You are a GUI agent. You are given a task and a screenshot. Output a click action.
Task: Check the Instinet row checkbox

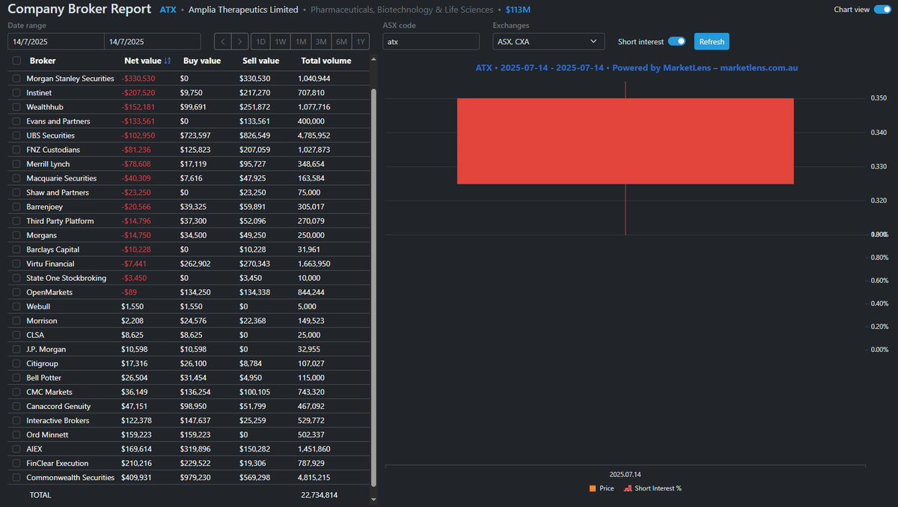[x=16, y=93]
